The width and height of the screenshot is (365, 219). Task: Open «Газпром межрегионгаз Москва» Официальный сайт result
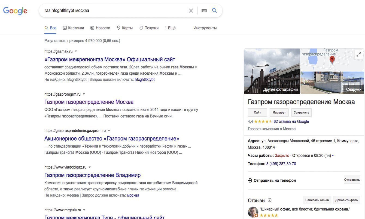pyautogui.click(x=110, y=59)
